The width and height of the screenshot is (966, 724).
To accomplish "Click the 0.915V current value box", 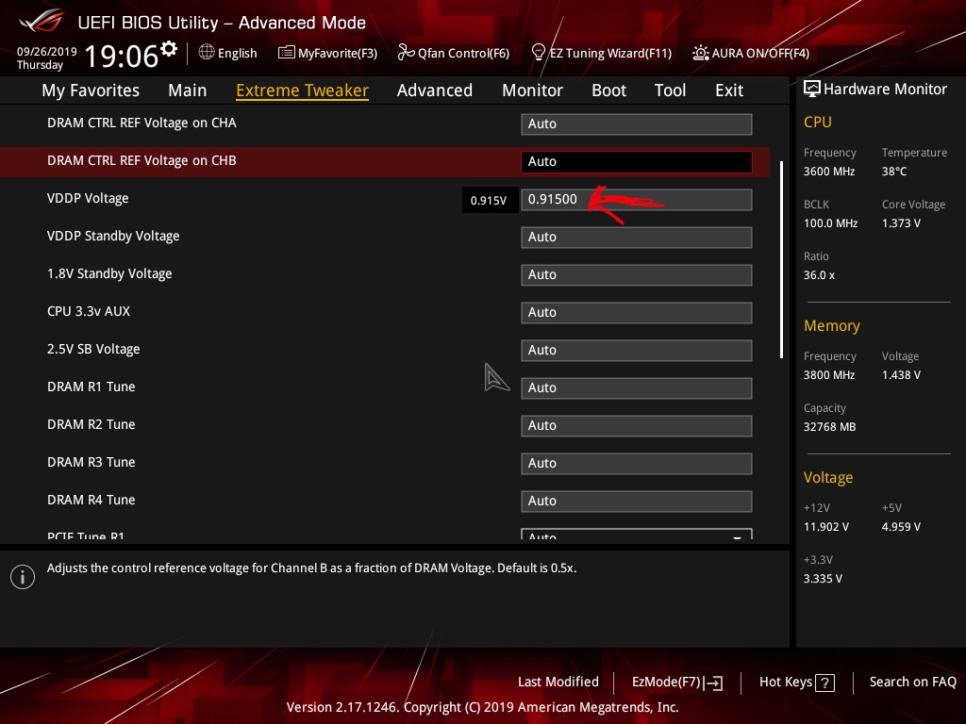I will (x=490, y=200).
